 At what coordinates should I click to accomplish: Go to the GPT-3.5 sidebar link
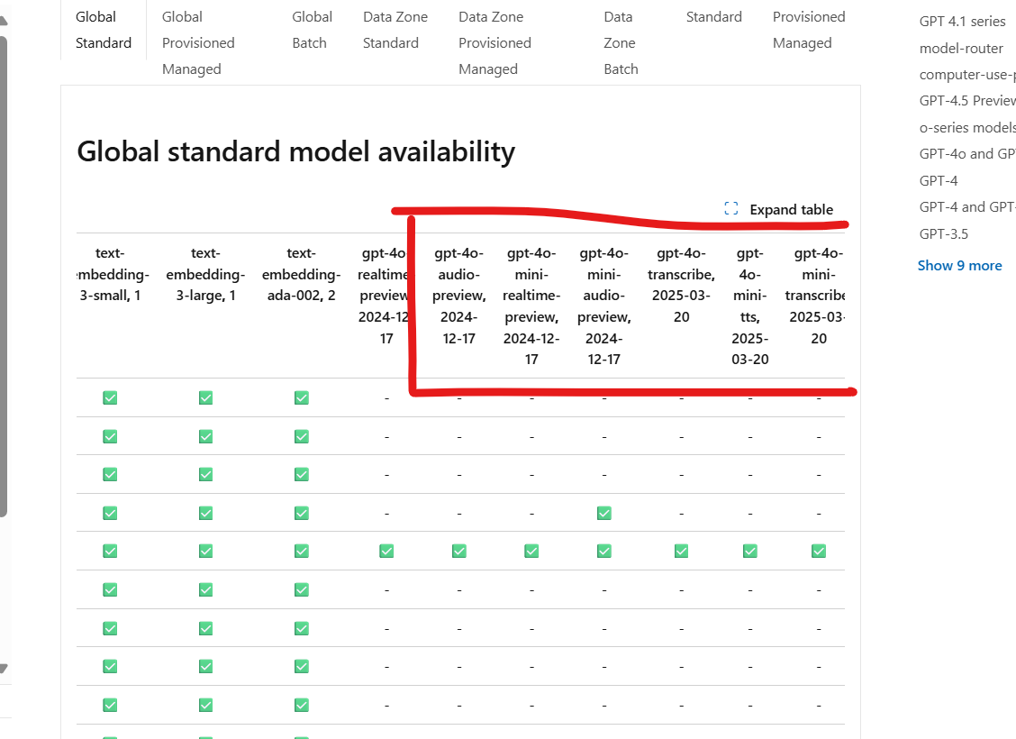click(943, 234)
